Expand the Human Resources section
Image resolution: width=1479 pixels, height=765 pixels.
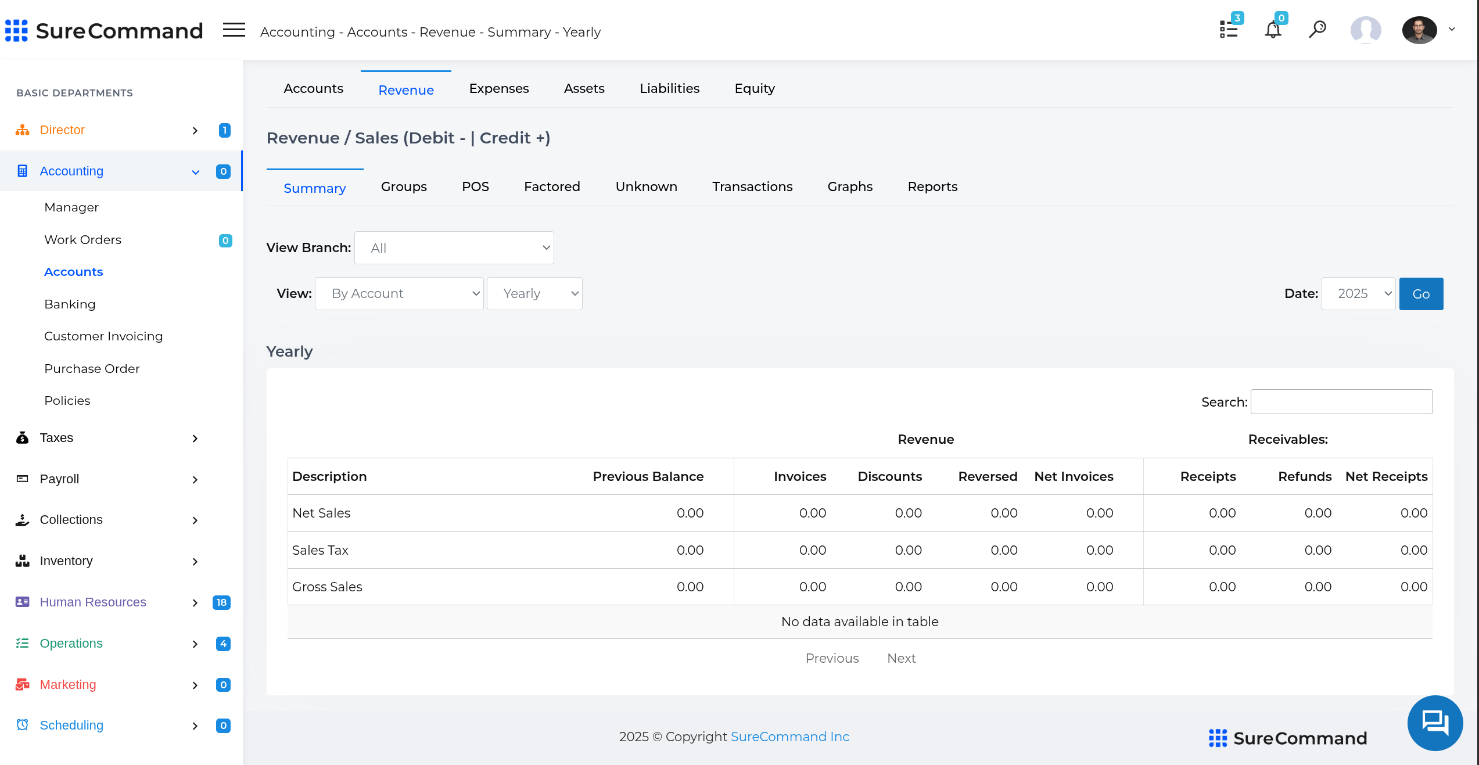point(195,603)
